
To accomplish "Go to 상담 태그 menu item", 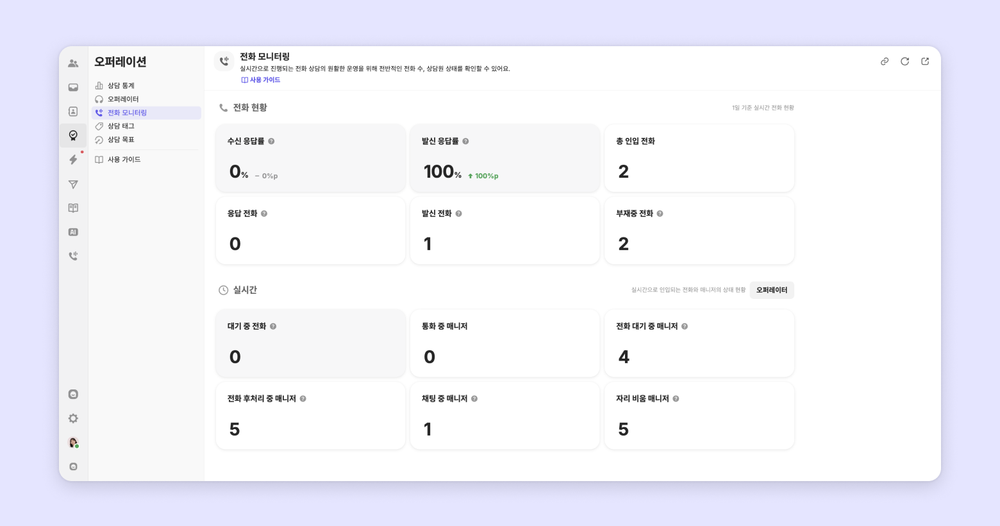I will pyautogui.click(x=121, y=126).
